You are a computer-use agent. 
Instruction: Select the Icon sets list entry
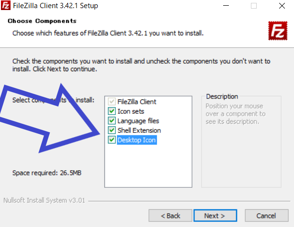point(131,111)
